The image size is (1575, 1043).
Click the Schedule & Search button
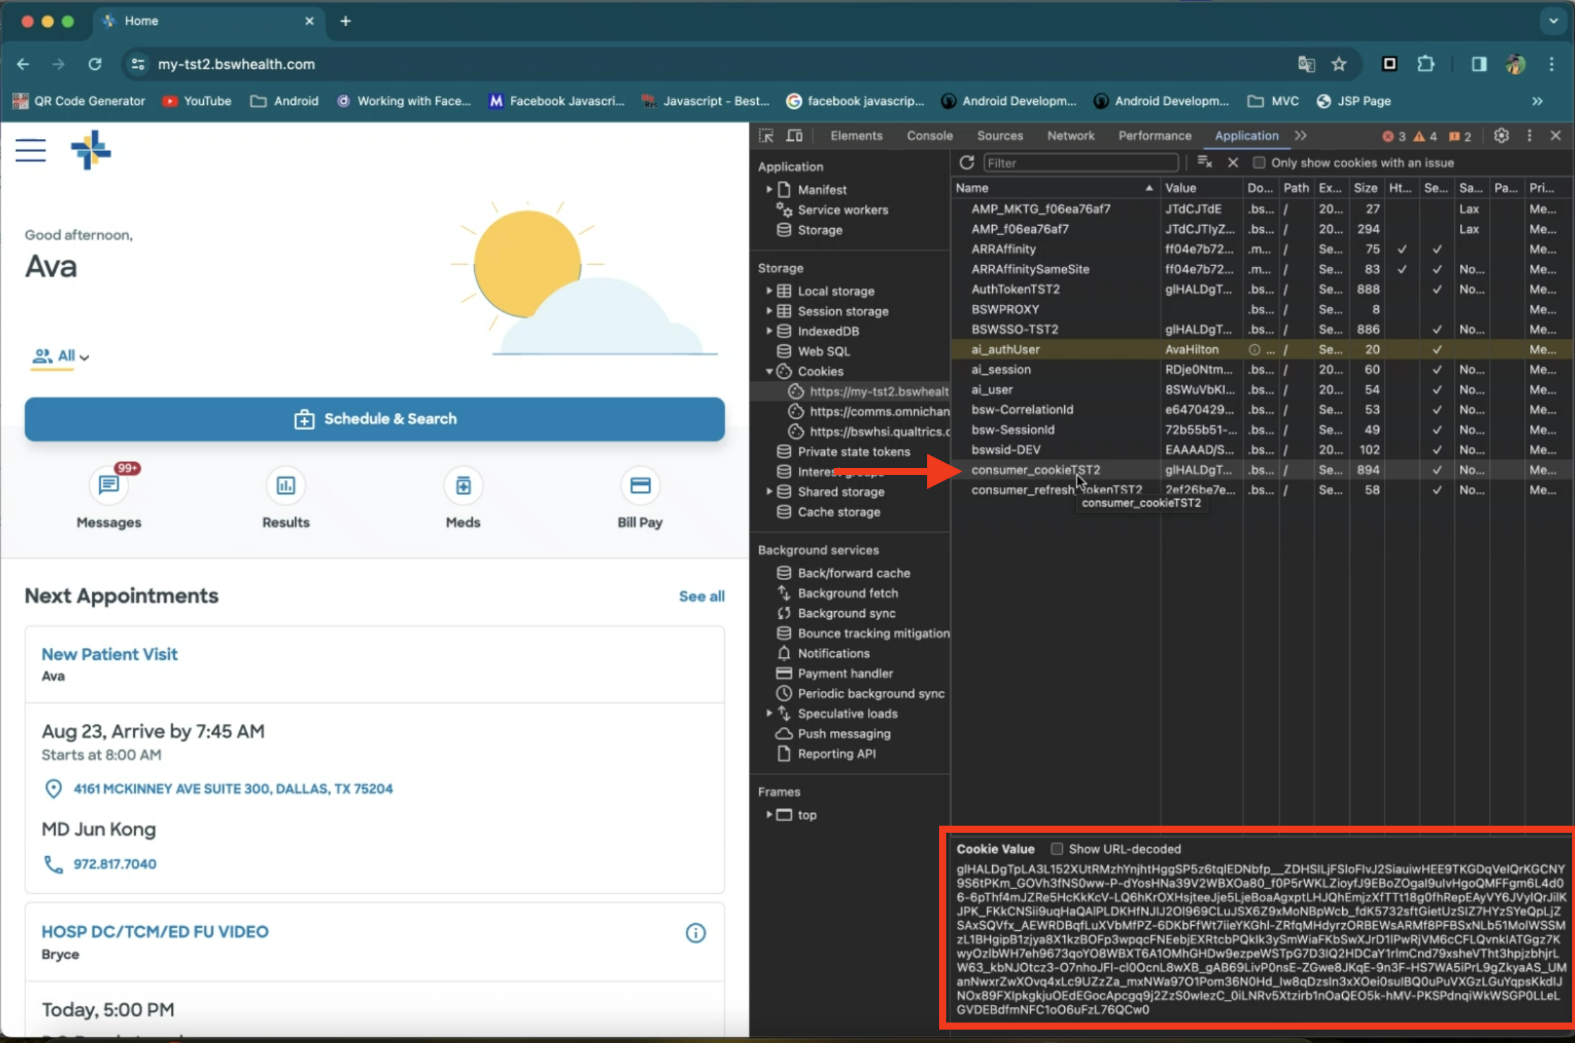375,419
